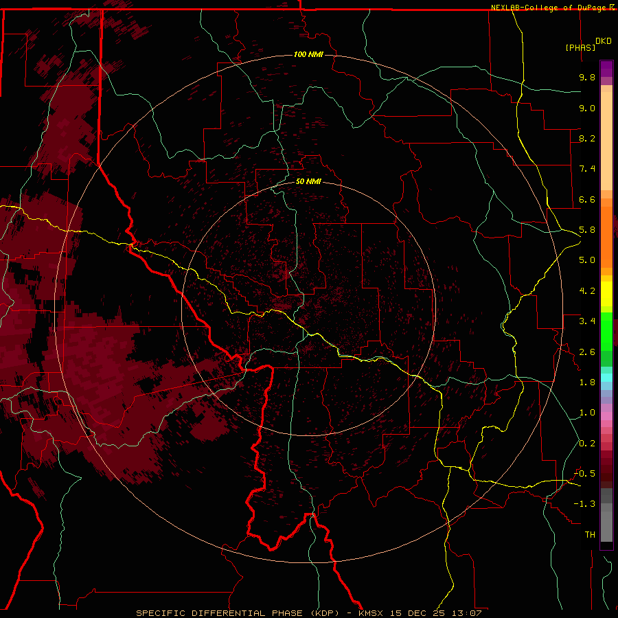The width and height of the screenshot is (618, 618).
Task: Click the 4.2 scale value
Action: pos(587,291)
